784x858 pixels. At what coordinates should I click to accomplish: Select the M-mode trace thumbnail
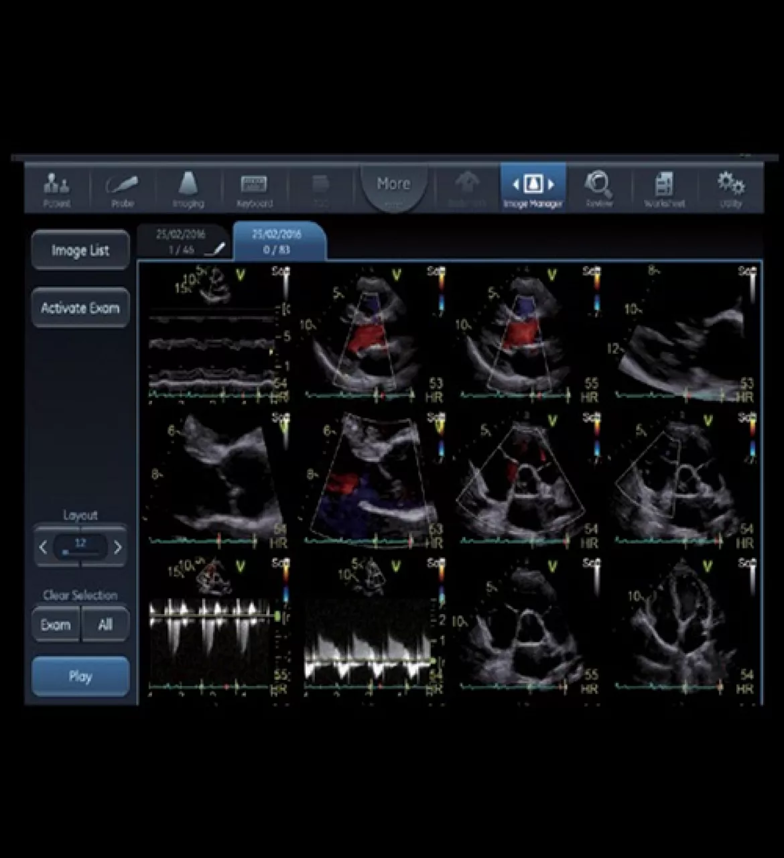216,334
